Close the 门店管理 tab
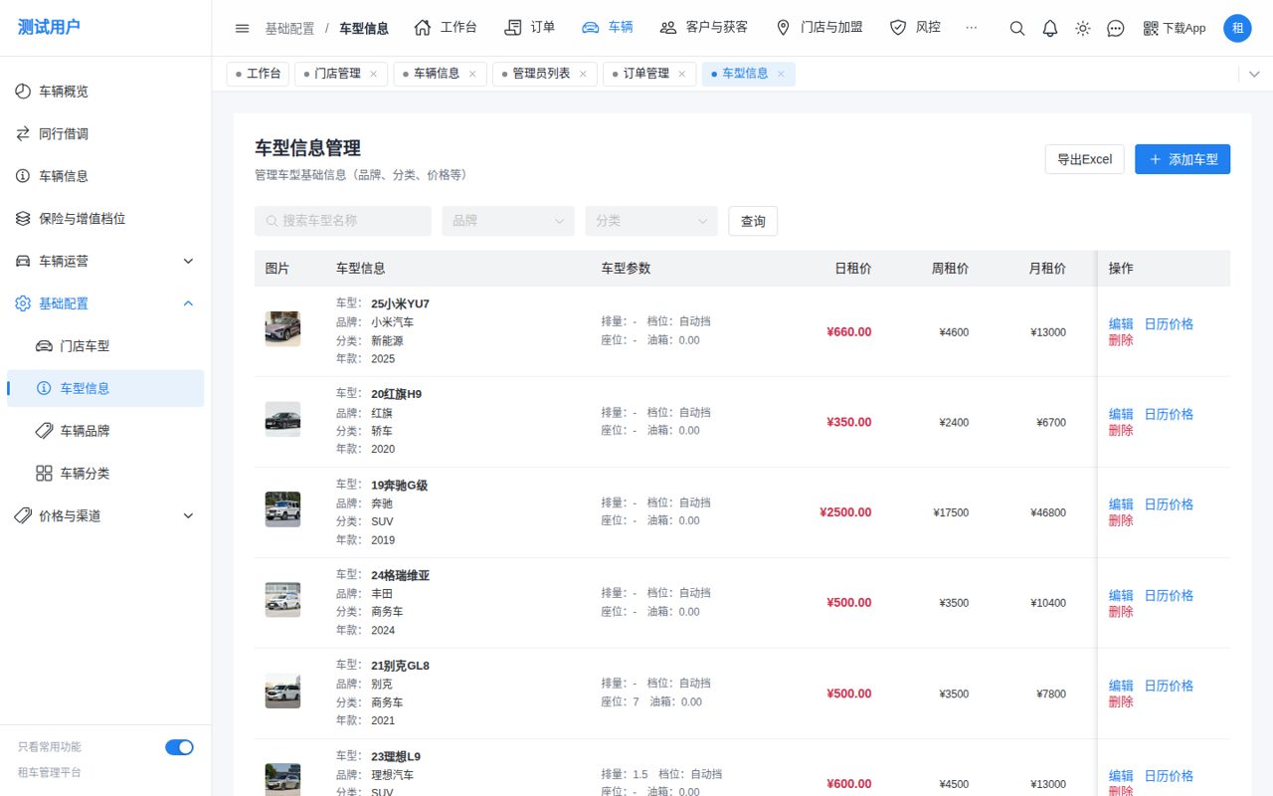 point(373,74)
